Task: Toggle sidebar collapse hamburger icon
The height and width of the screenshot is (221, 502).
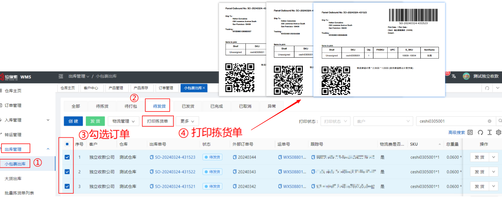Action: [61, 76]
